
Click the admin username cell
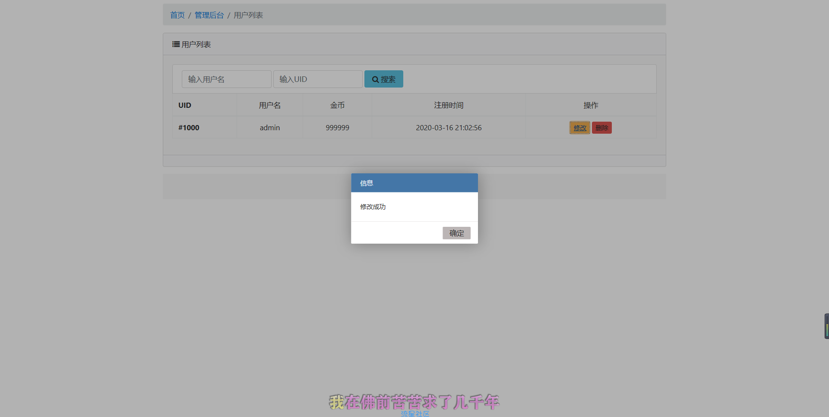tap(270, 128)
